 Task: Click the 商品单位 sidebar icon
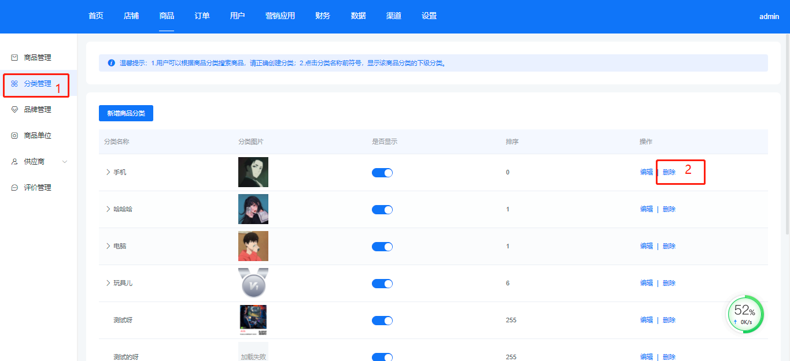point(14,136)
